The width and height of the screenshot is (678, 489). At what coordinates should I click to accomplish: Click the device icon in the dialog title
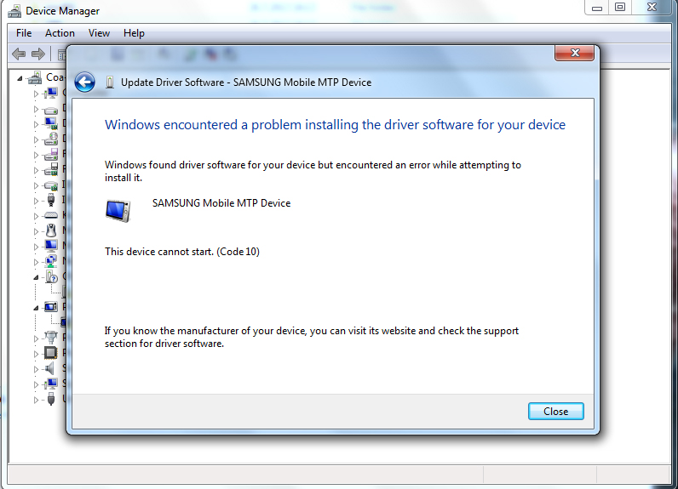coord(110,82)
